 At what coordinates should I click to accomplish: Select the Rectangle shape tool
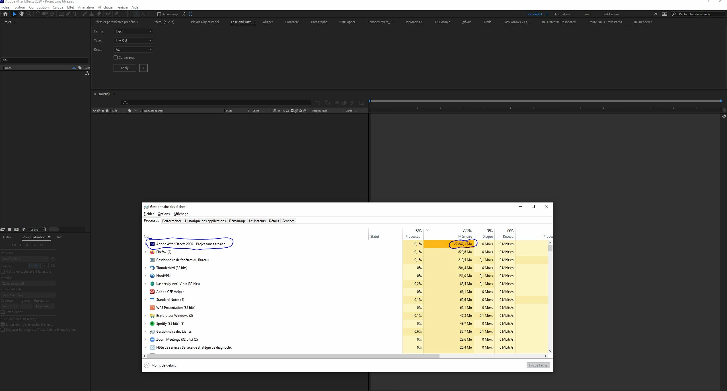click(61, 14)
